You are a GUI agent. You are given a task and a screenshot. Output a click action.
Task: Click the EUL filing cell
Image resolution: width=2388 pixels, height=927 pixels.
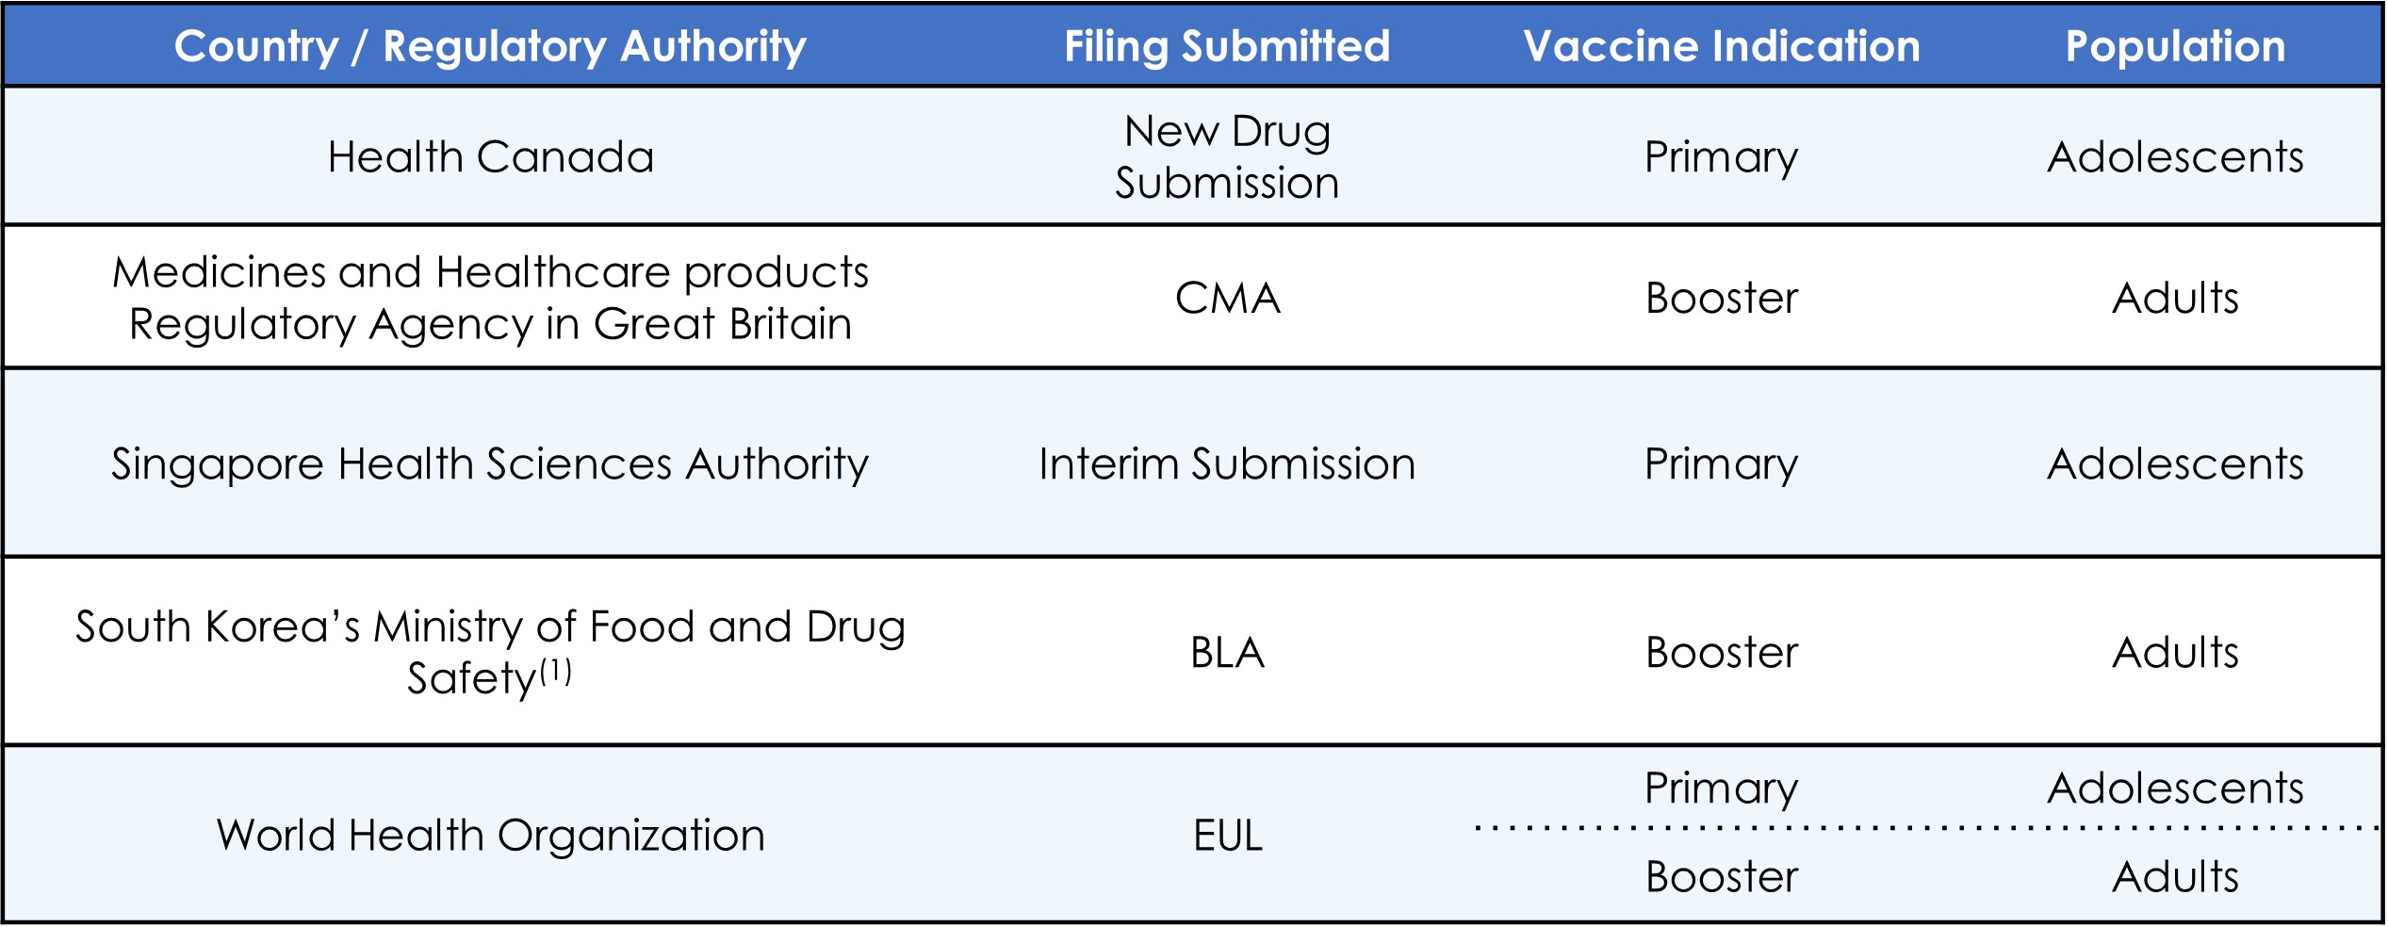[x=1227, y=835]
